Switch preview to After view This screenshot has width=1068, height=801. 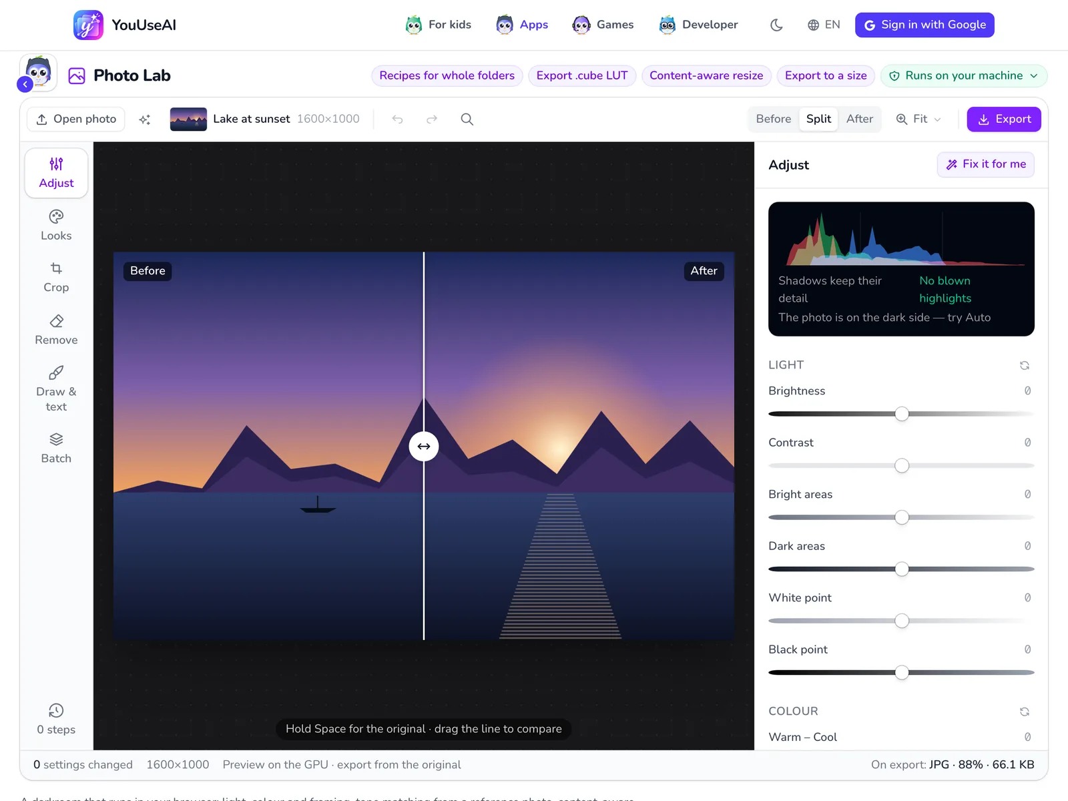[860, 119]
